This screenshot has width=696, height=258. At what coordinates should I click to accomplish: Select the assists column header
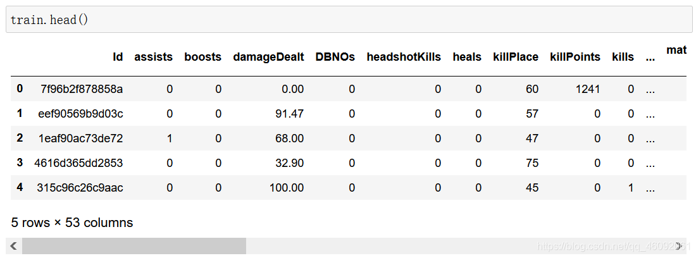point(154,57)
